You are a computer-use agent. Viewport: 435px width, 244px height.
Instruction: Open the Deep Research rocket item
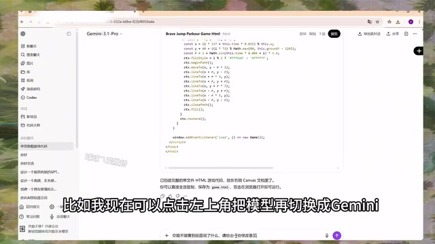[x=30, y=89]
